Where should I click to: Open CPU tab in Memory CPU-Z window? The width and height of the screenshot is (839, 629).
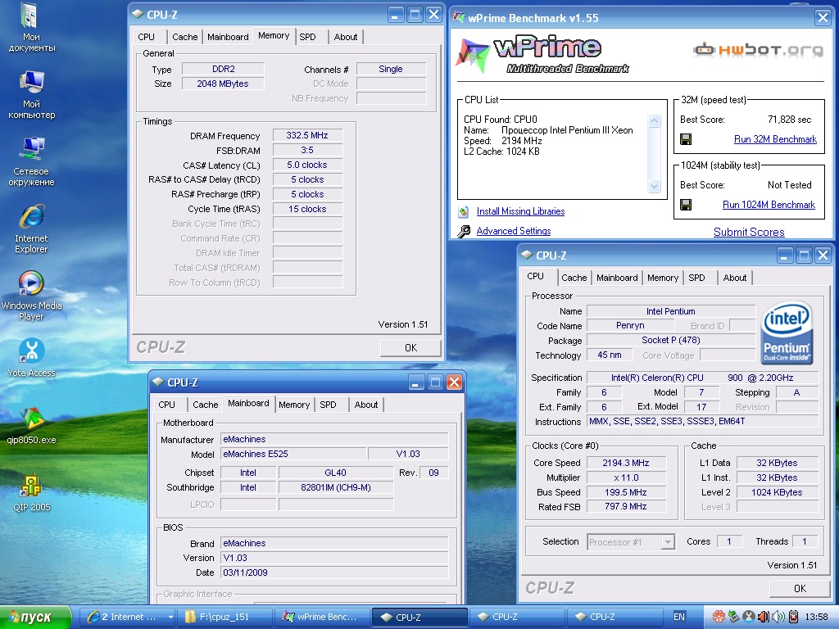(x=146, y=37)
